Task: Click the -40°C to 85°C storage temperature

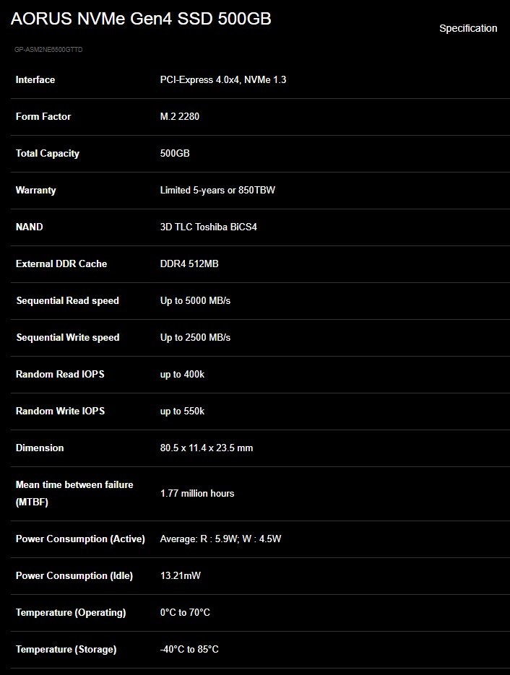Action: tap(189, 649)
